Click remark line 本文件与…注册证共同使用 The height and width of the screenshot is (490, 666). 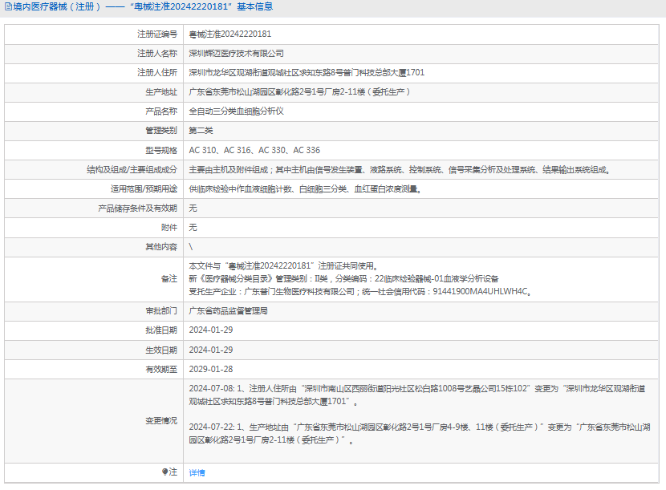(x=283, y=265)
